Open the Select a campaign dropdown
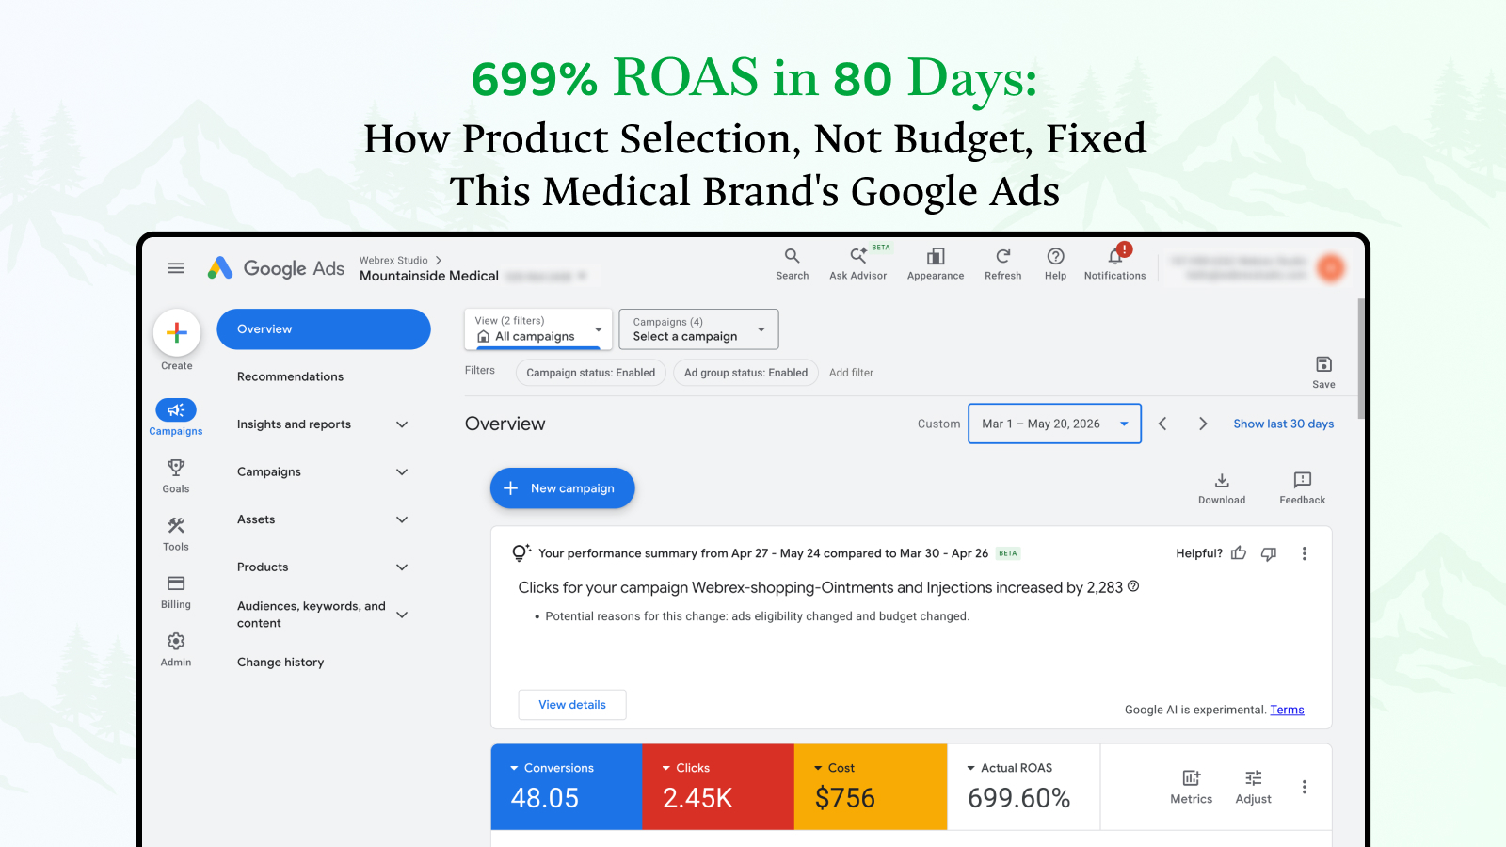Image resolution: width=1506 pixels, height=847 pixels. (698, 328)
